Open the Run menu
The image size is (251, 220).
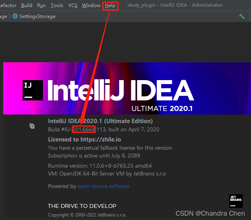(x=41, y=5)
